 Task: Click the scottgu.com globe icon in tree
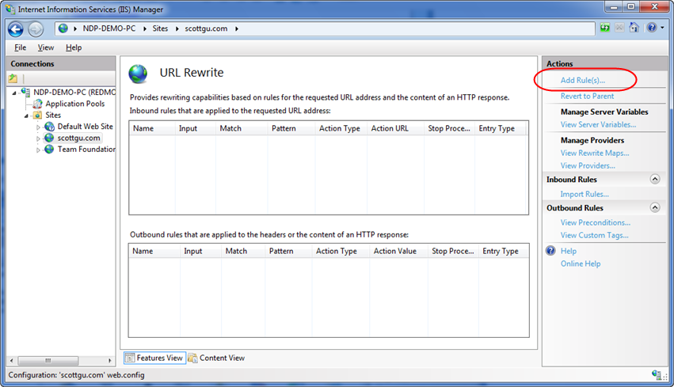[x=49, y=138]
